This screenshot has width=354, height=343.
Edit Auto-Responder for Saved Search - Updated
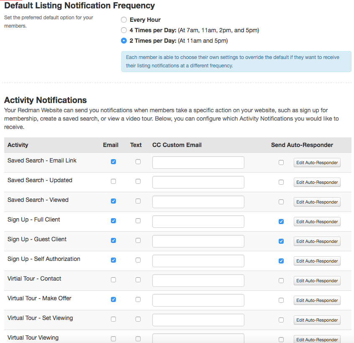pyautogui.click(x=317, y=182)
